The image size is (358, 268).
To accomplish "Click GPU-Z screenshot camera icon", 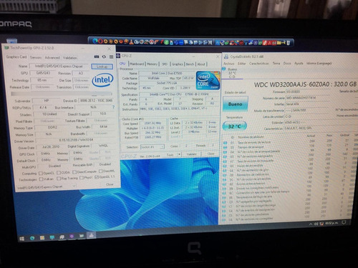I will click(97, 56).
